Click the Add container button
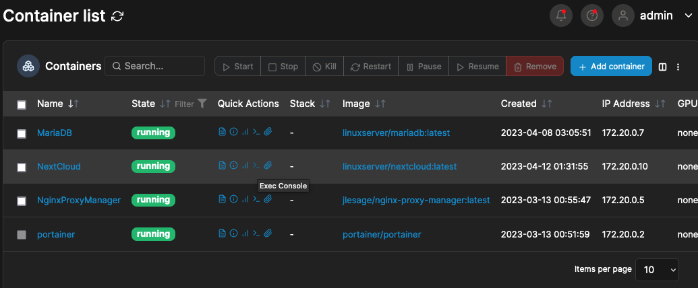Viewport: 698px width, 288px height. tap(611, 66)
